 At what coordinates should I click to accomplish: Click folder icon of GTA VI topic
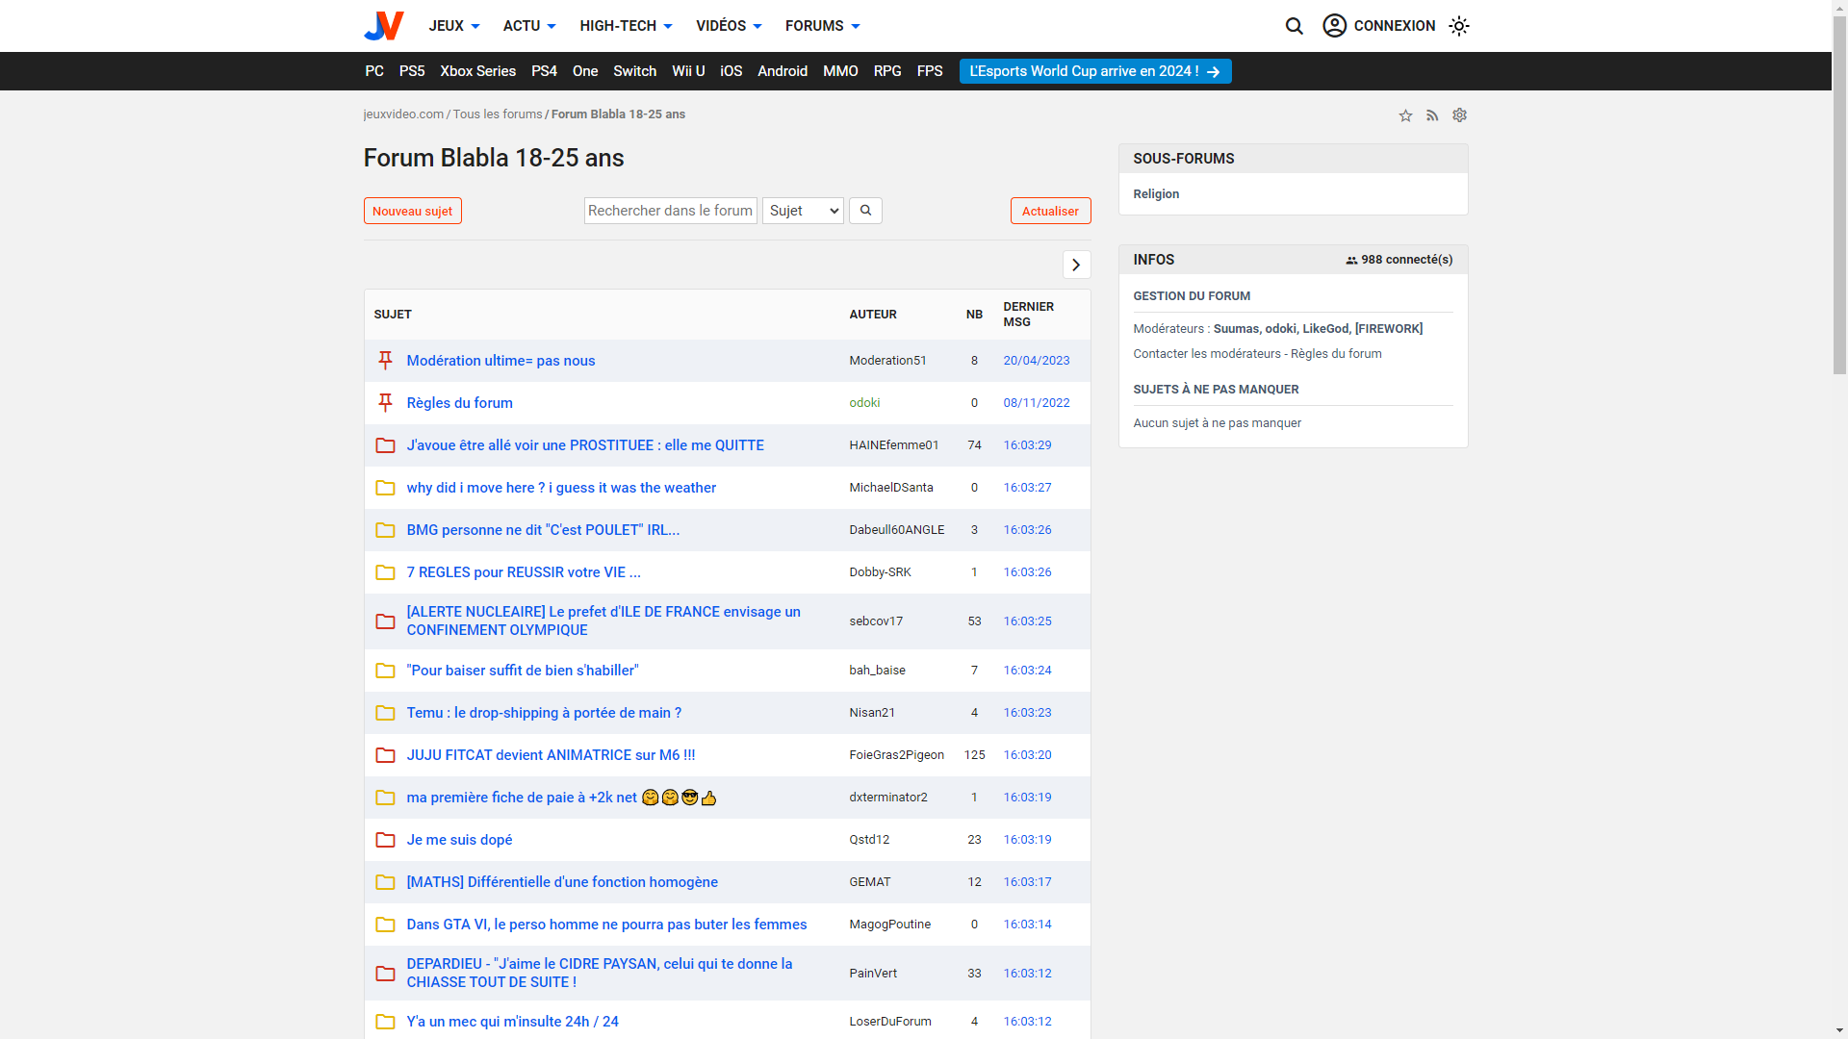[x=385, y=925]
